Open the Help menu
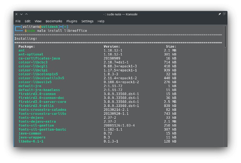241x163 pixels. [101, 21]
